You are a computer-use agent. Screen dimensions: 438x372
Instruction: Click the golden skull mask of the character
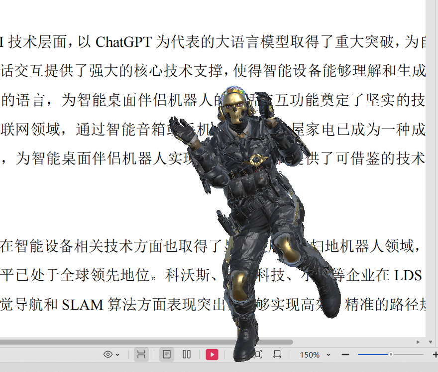(x=234, y=108)
